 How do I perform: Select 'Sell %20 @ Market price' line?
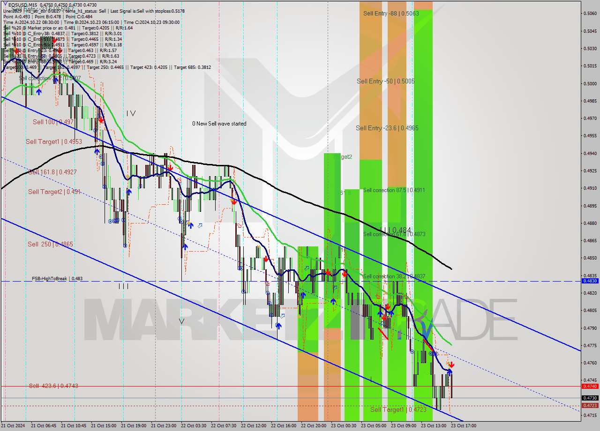[x=68, y=28]
